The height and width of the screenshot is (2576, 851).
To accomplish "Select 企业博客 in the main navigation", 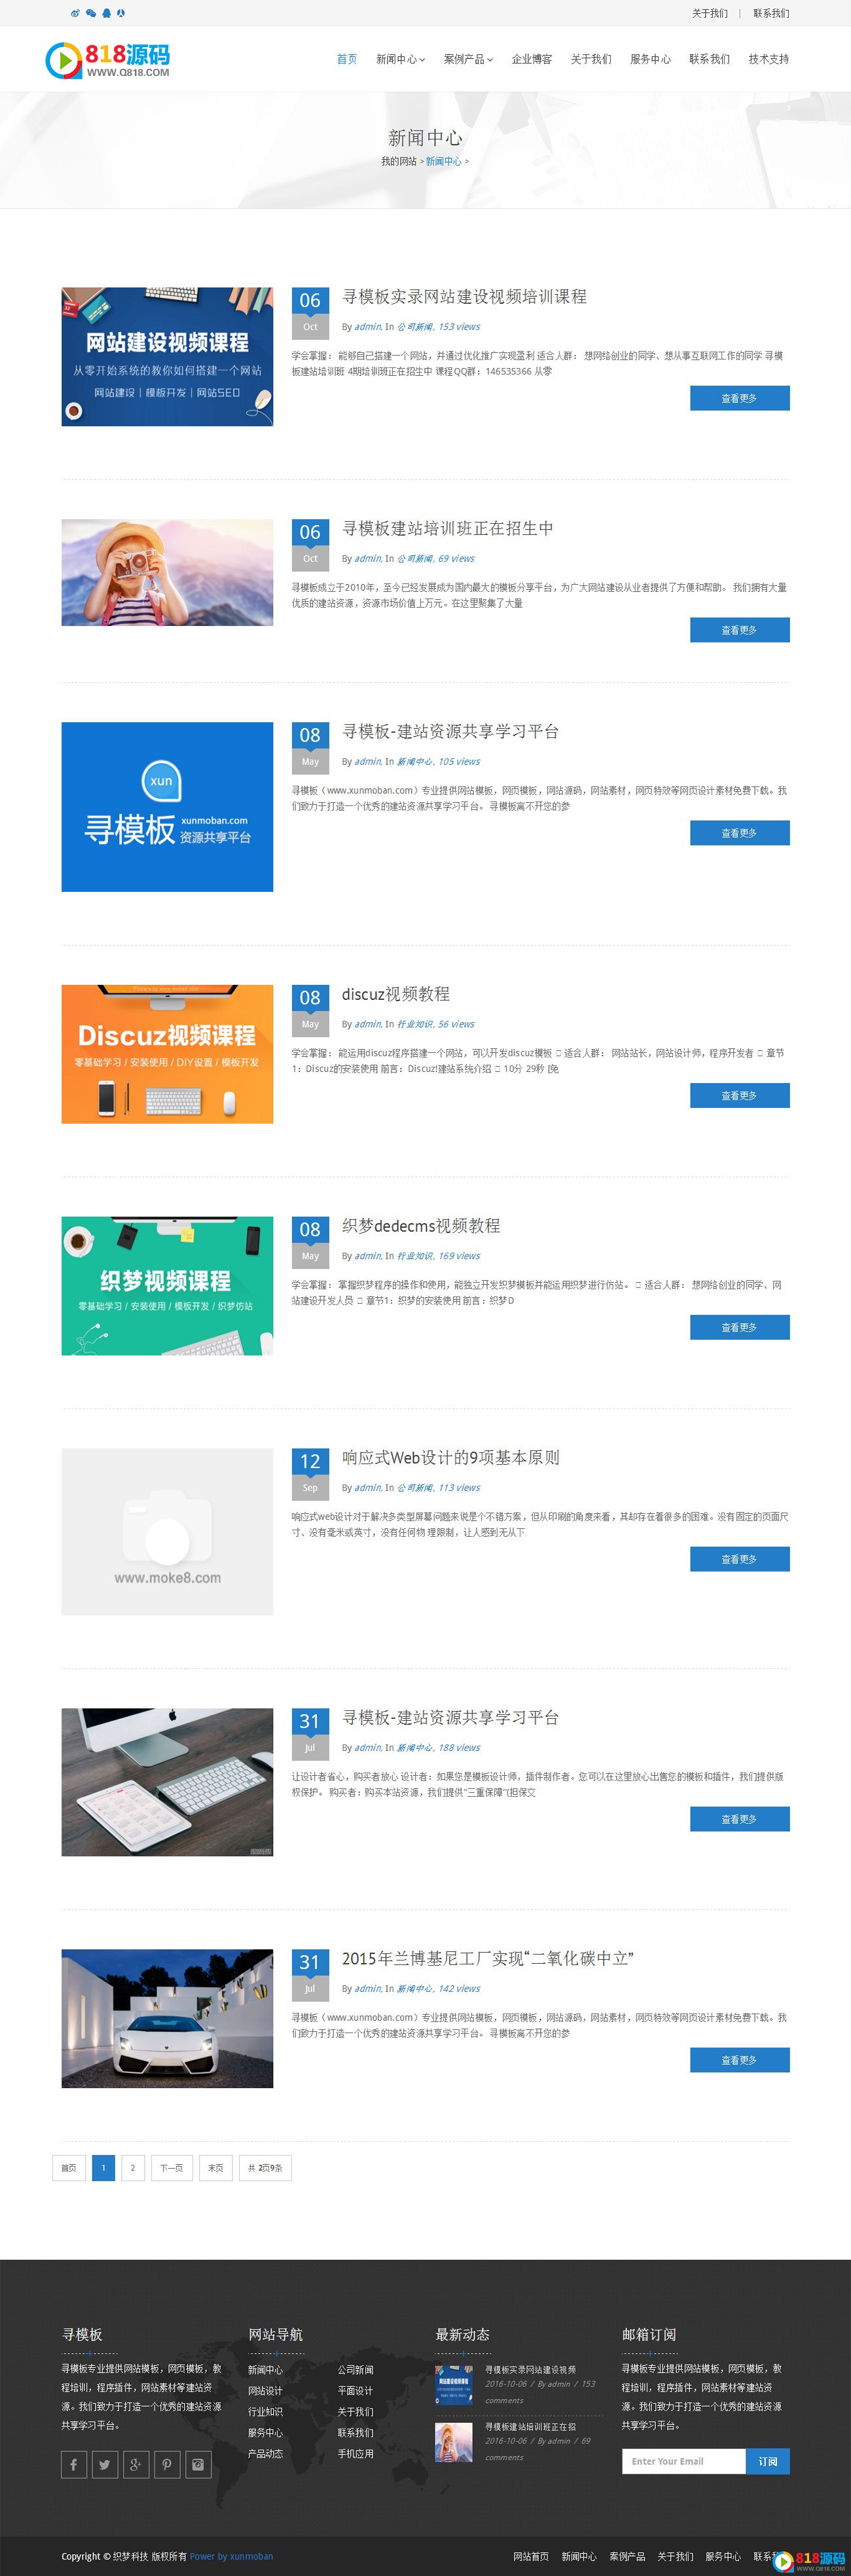I will point(532,59).
